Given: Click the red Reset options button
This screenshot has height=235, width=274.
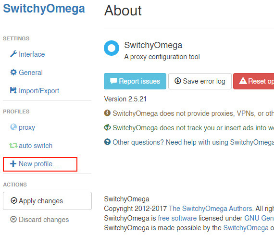Looking at the screenshot, I should pyautogui.click(x=254, y=81).
